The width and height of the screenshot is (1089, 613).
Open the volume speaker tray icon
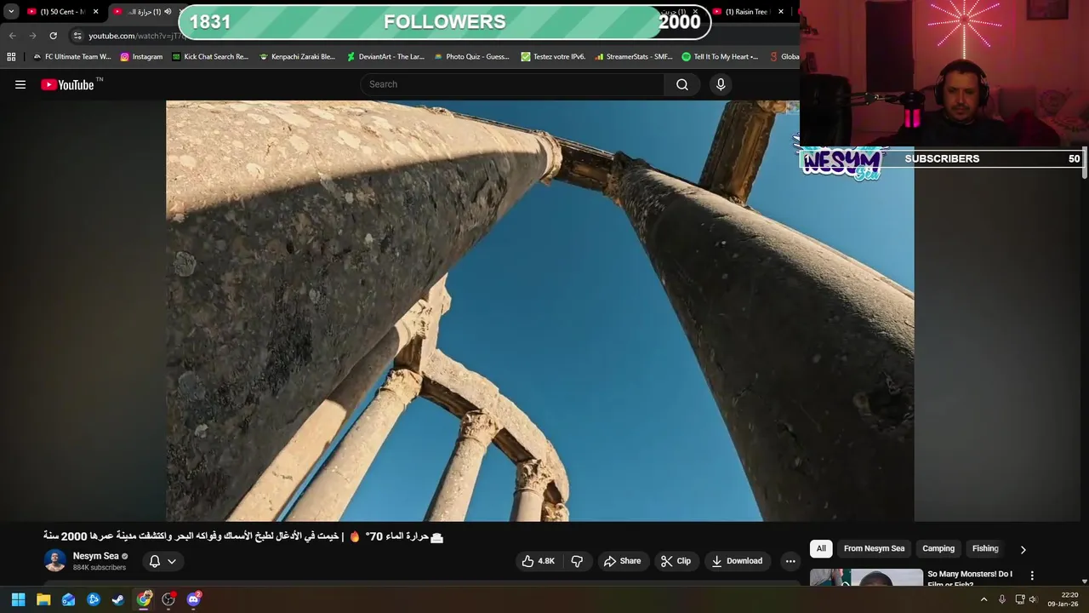pyautogui.click(x=1033, y=599)
